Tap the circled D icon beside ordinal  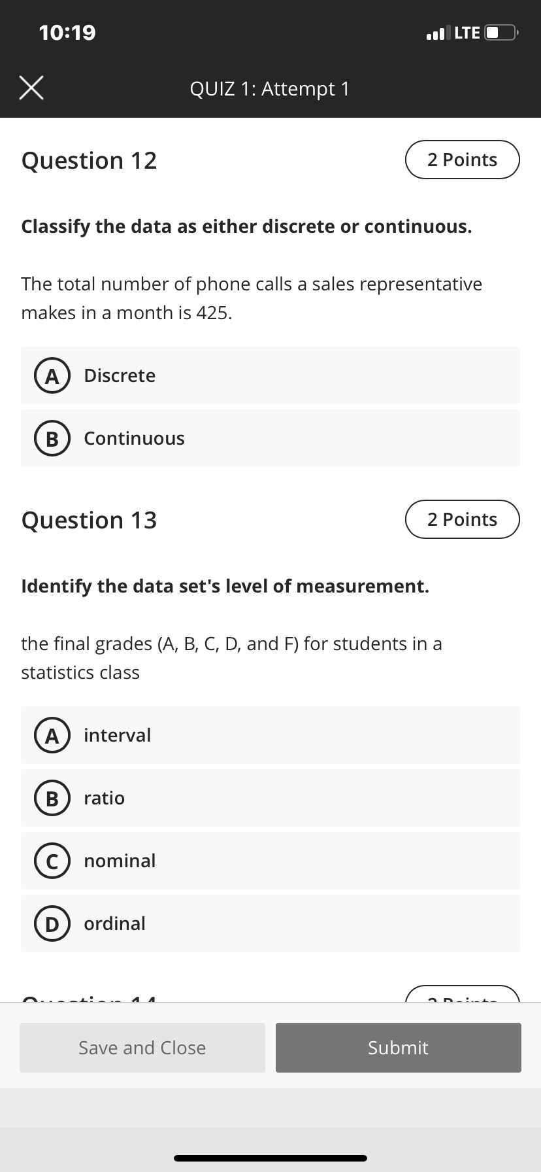click(52, 923)
